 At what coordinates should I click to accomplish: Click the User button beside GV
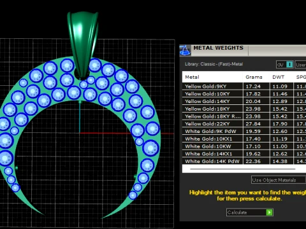click(x=300, y=65)
